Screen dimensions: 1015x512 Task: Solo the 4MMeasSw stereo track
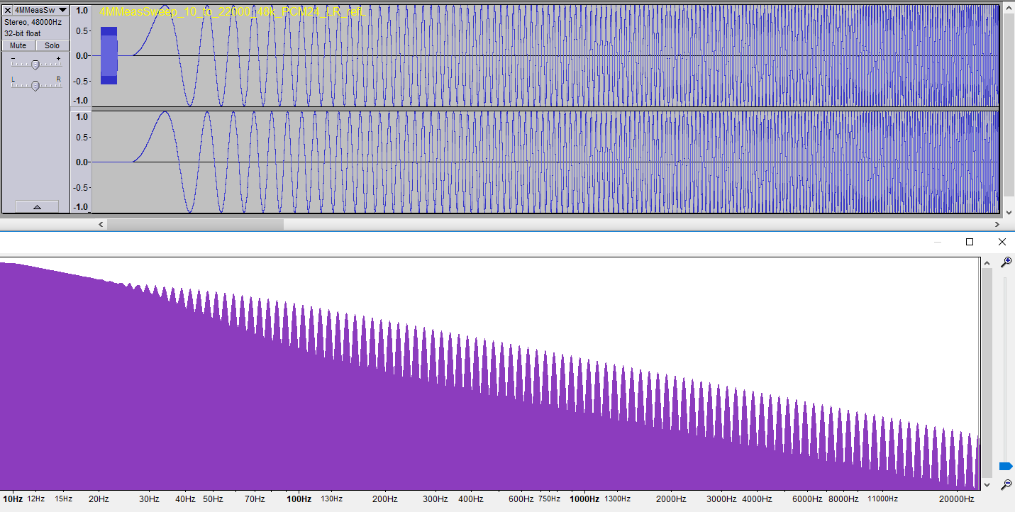pos(52,45)
